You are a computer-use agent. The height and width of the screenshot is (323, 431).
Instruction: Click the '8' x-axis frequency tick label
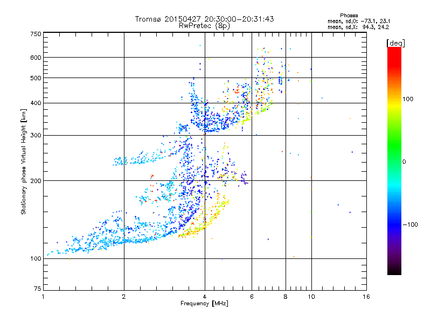pos(286,297)
